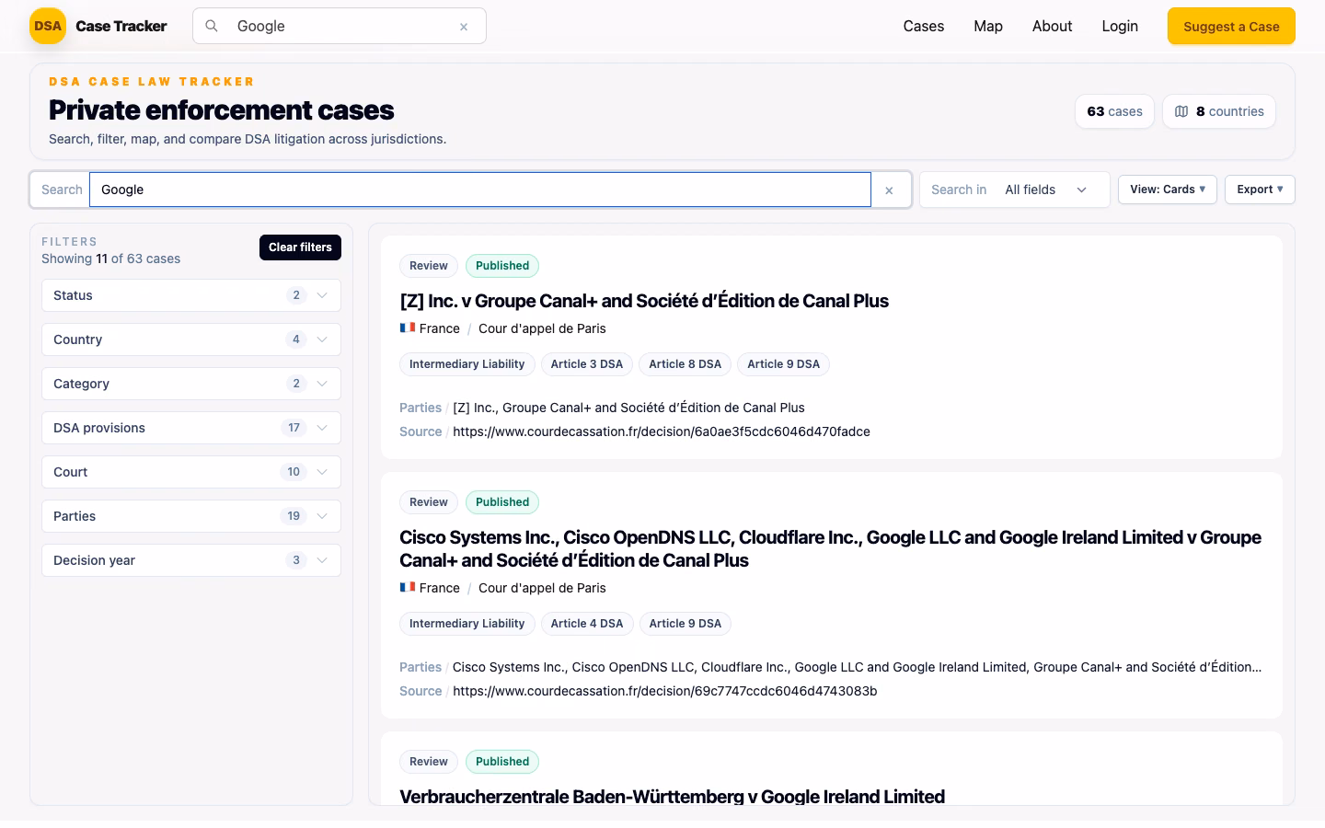Click the 8 countries counter

pyautogui.click(x=1219, y=111)
